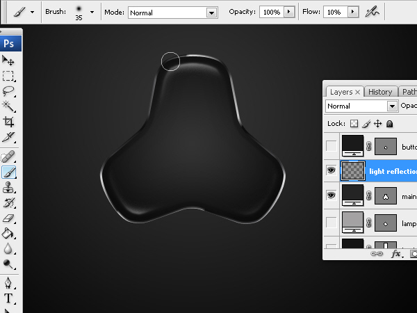Pick the Eraser tool

coord(9,218)
